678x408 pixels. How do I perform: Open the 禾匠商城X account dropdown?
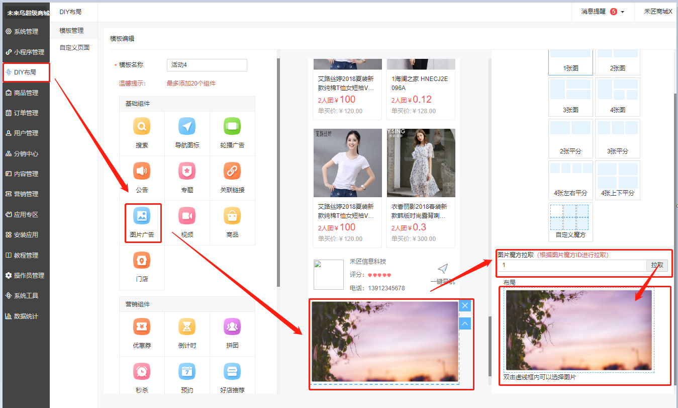pos(658,11)
